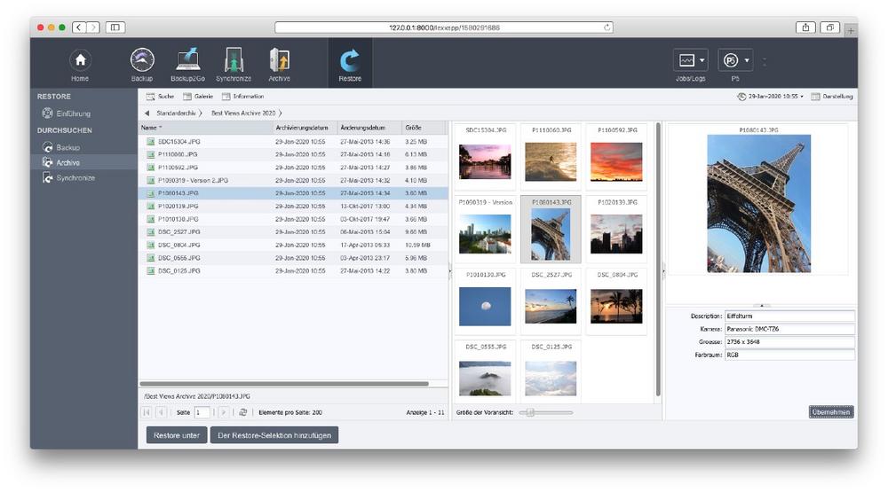The image size is (888, 492).
Task: Select file P1010130.JPG in the list
Action: [x=293, y=219]
